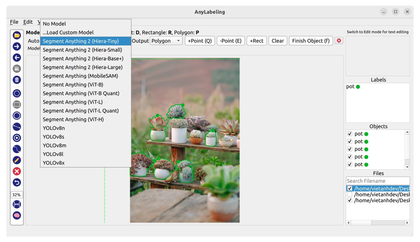Select Segment Anything (ViT-H) model
420x242 pixels.
click(86, 119)
